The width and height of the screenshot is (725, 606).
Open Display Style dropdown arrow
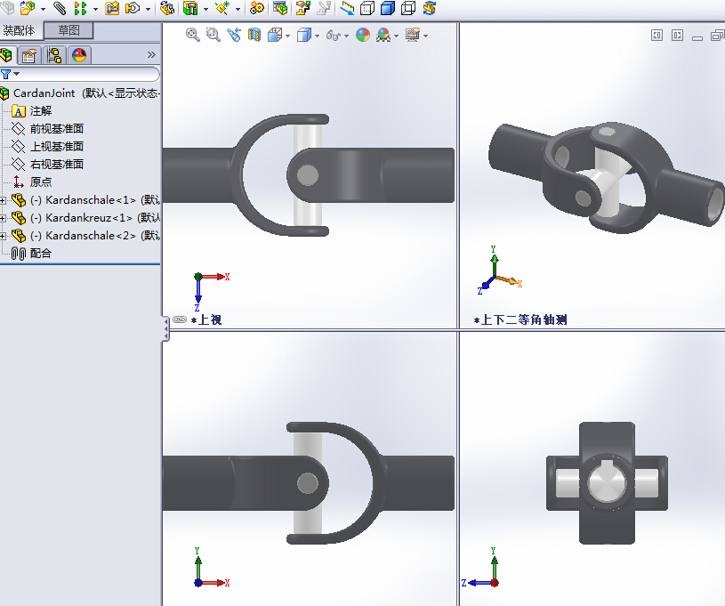click(317, 36)
